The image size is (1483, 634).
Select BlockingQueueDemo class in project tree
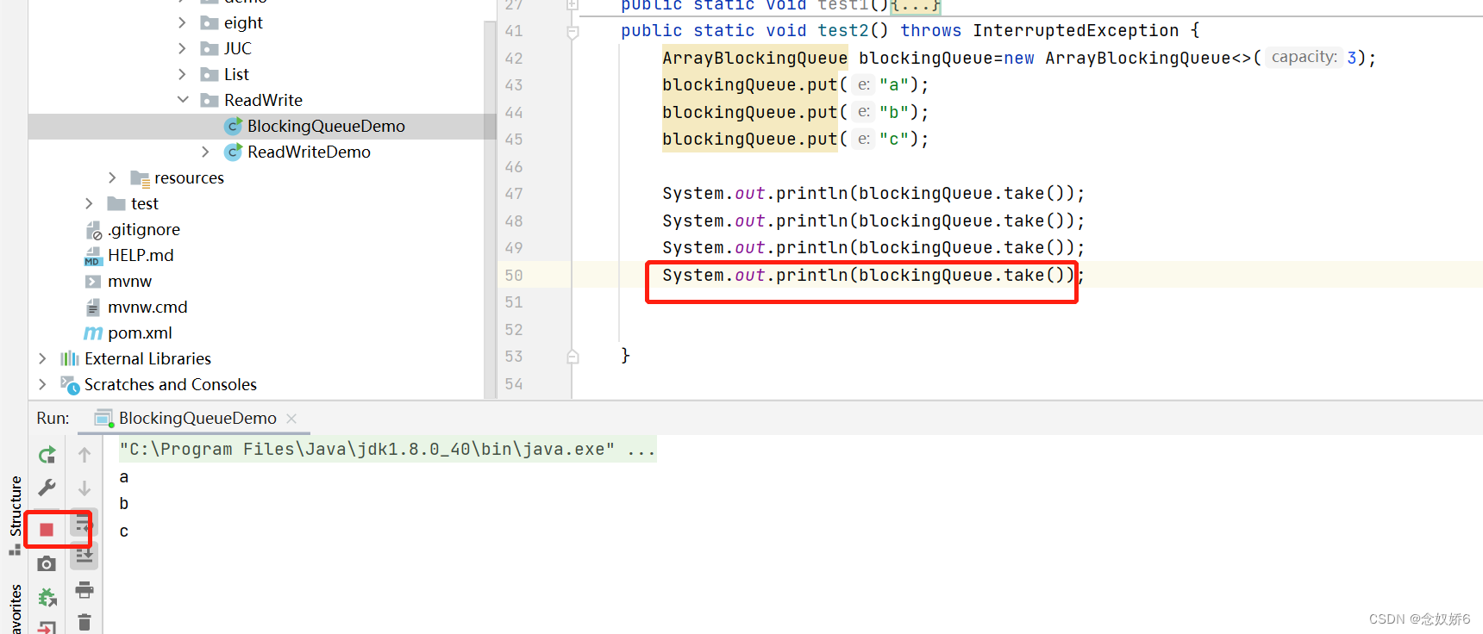[326, 126]
